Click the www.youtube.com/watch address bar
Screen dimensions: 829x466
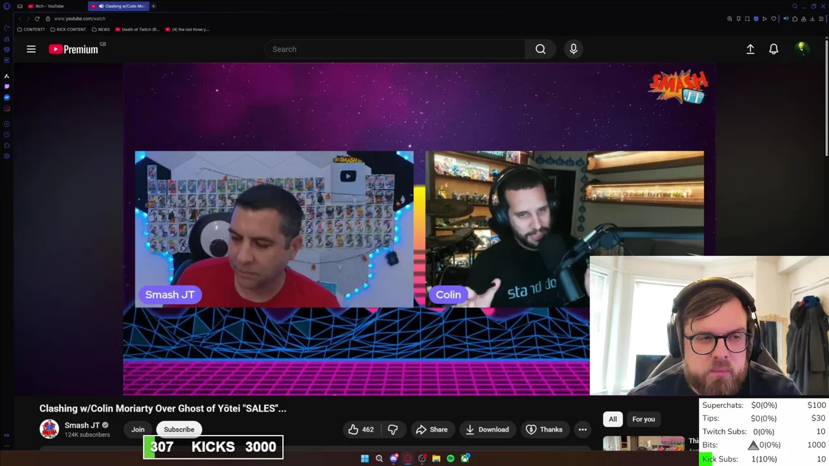tap(80, 19)
